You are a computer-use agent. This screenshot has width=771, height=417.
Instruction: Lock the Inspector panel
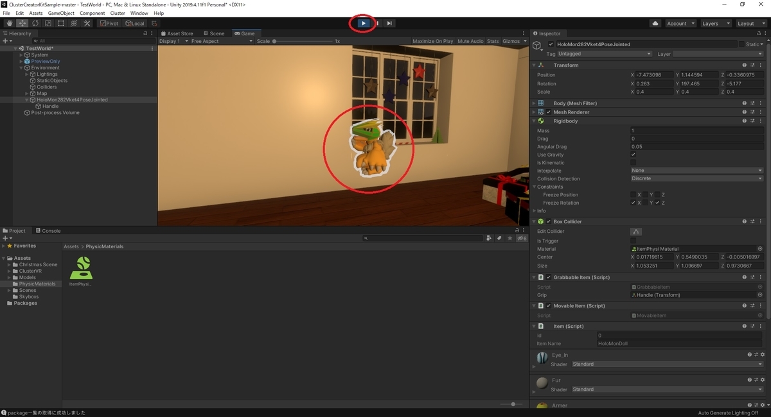click(759, 33)
